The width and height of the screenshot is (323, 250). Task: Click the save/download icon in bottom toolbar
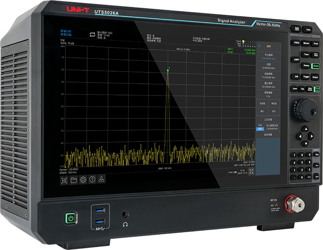tap(101, 179)
